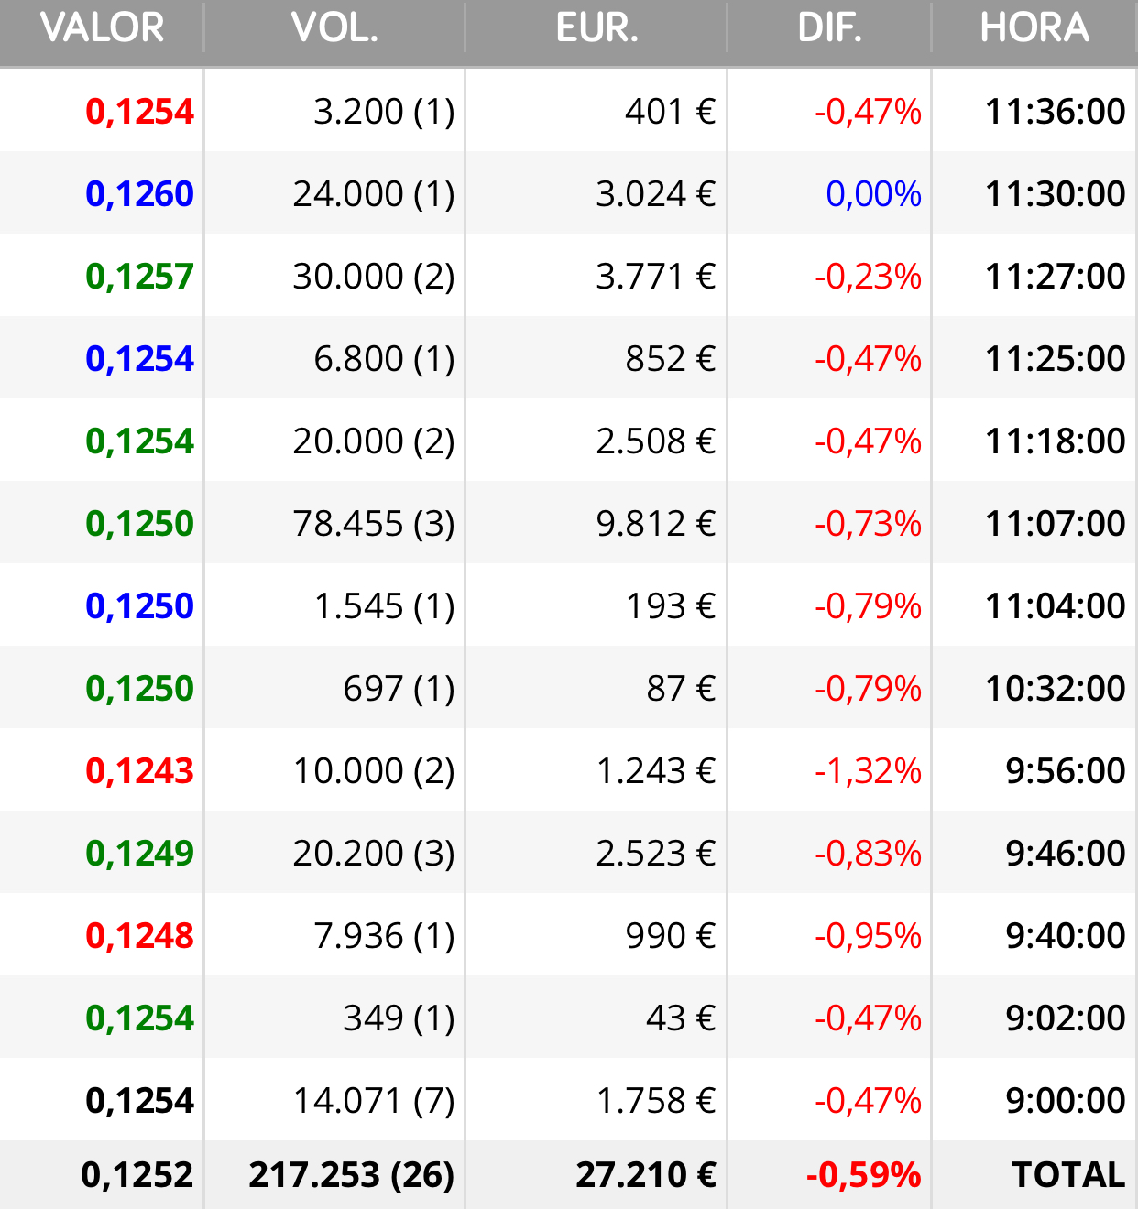This screenshot has width=1138, height=1209.
Task: Click the TOTAL label in last row
Action: 1068,1175
